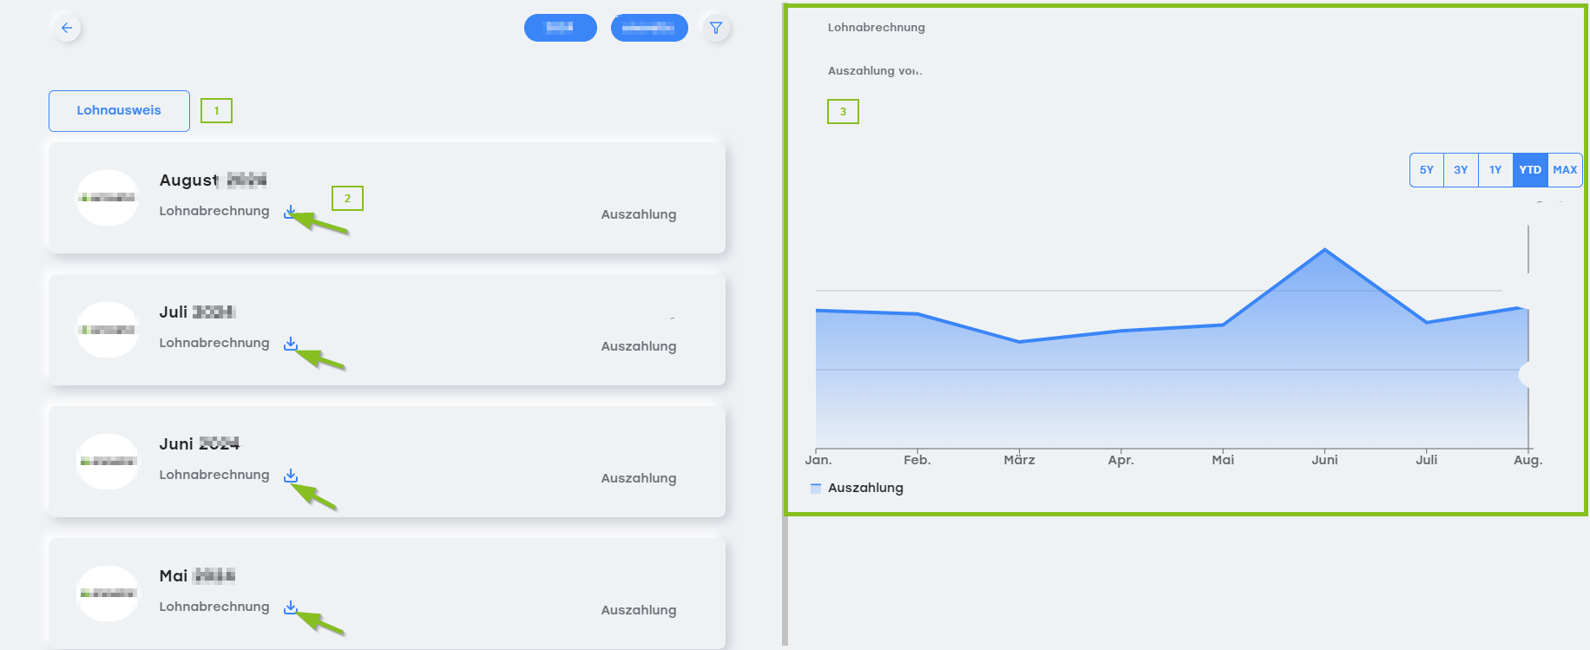This screenshot has height=650, width=1590.
Task: Select the YTD time range
Action: coord(1530,170)
